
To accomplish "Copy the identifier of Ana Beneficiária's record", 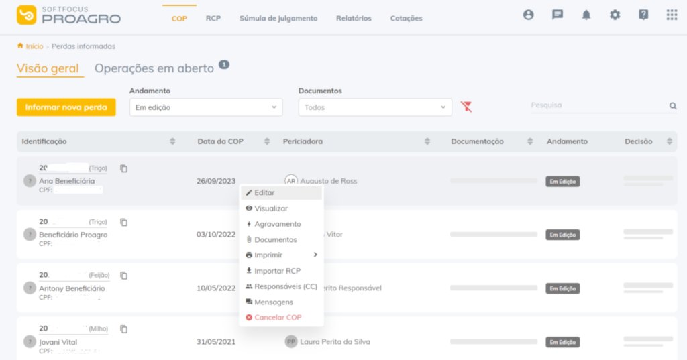I will coord(124,169).
